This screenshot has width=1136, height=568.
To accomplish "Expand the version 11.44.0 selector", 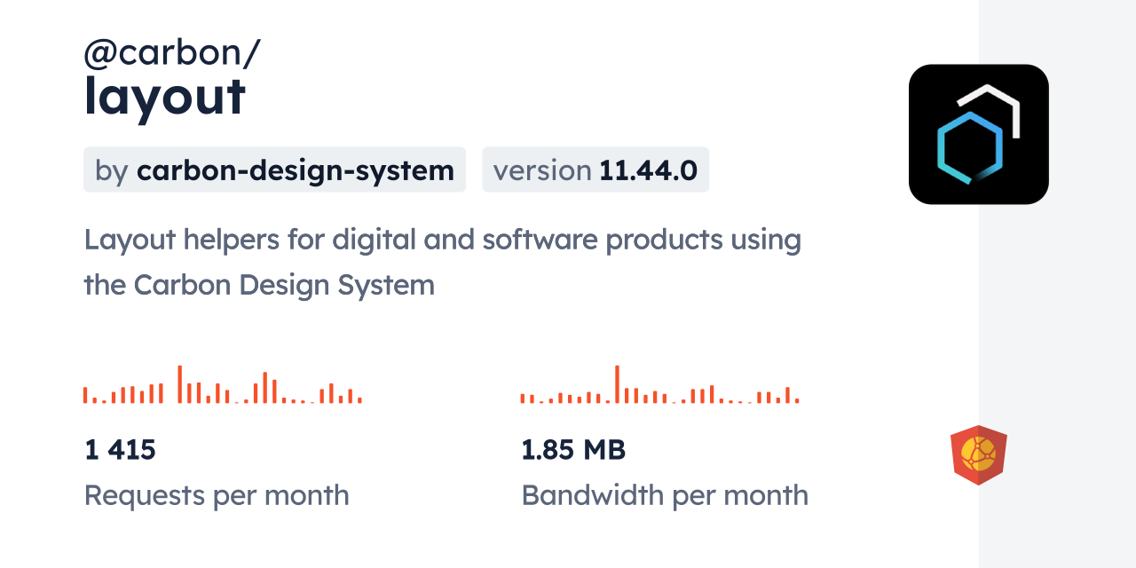I will 596,170.
